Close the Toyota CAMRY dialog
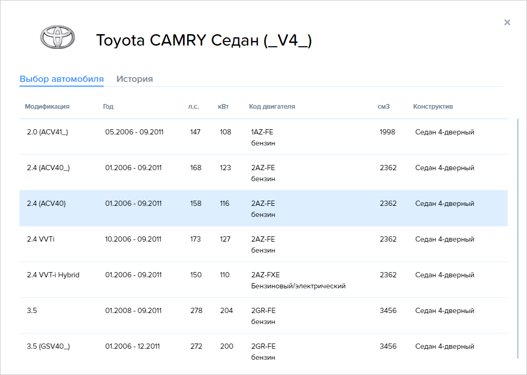Viewport: 527px width, 375px height. (507, 23)
